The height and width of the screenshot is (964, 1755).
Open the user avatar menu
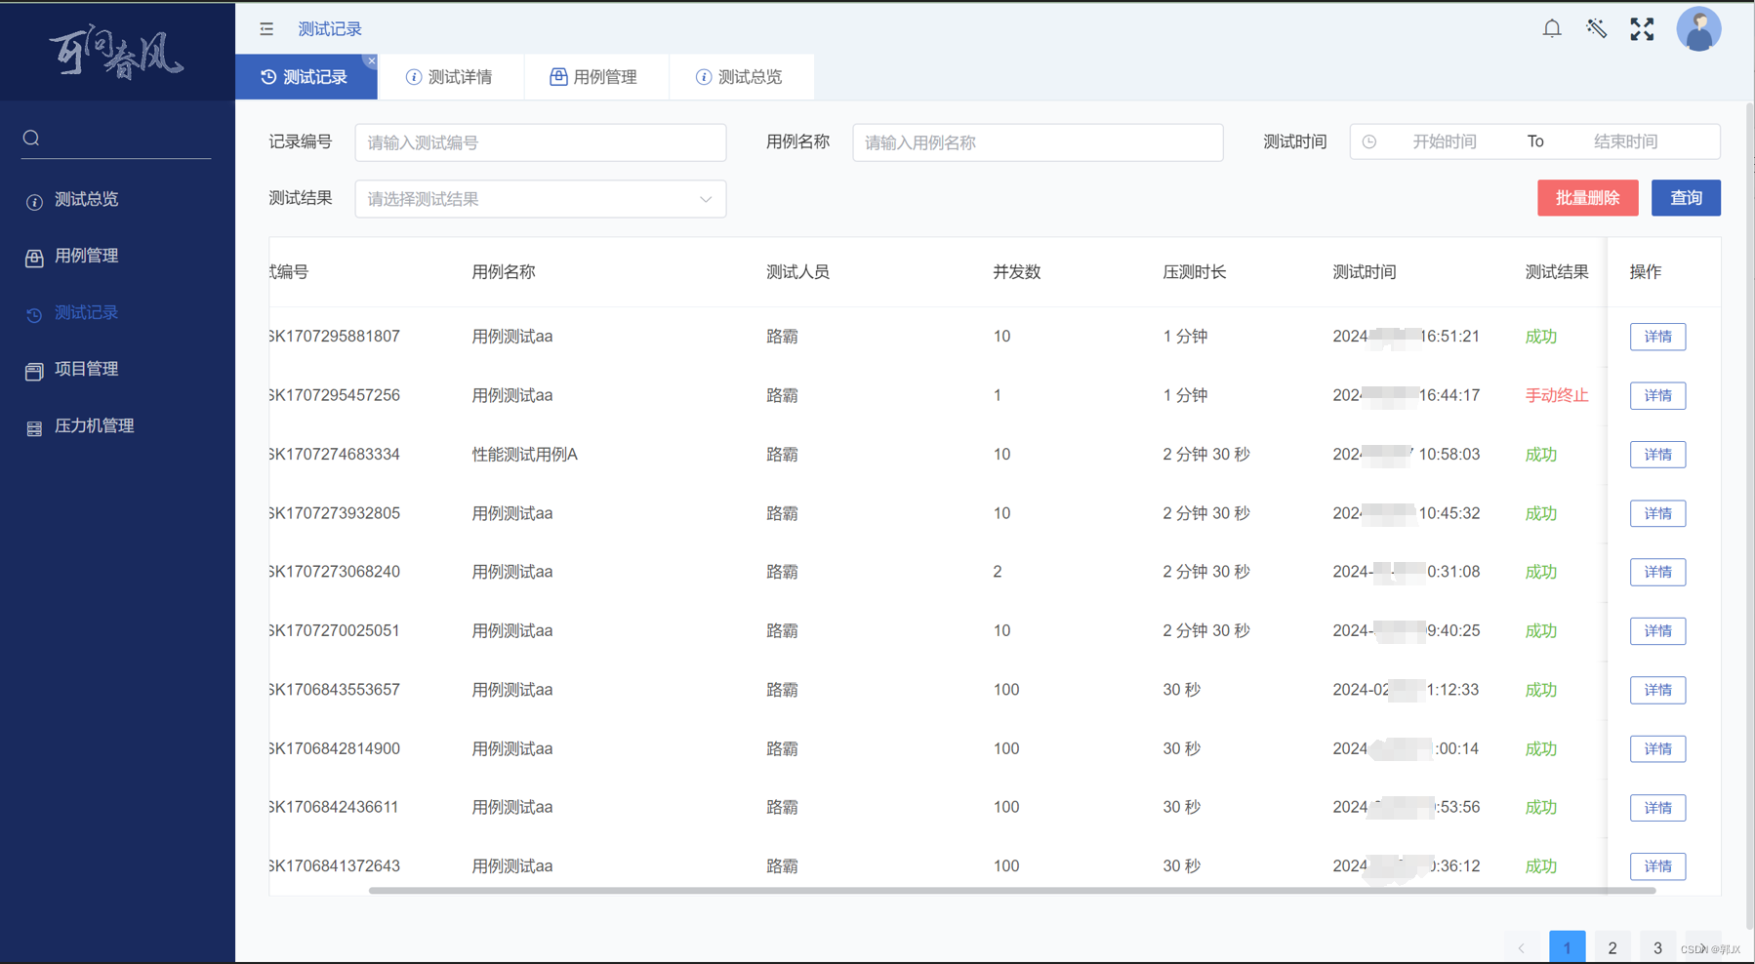click(x=1698, y=29)
